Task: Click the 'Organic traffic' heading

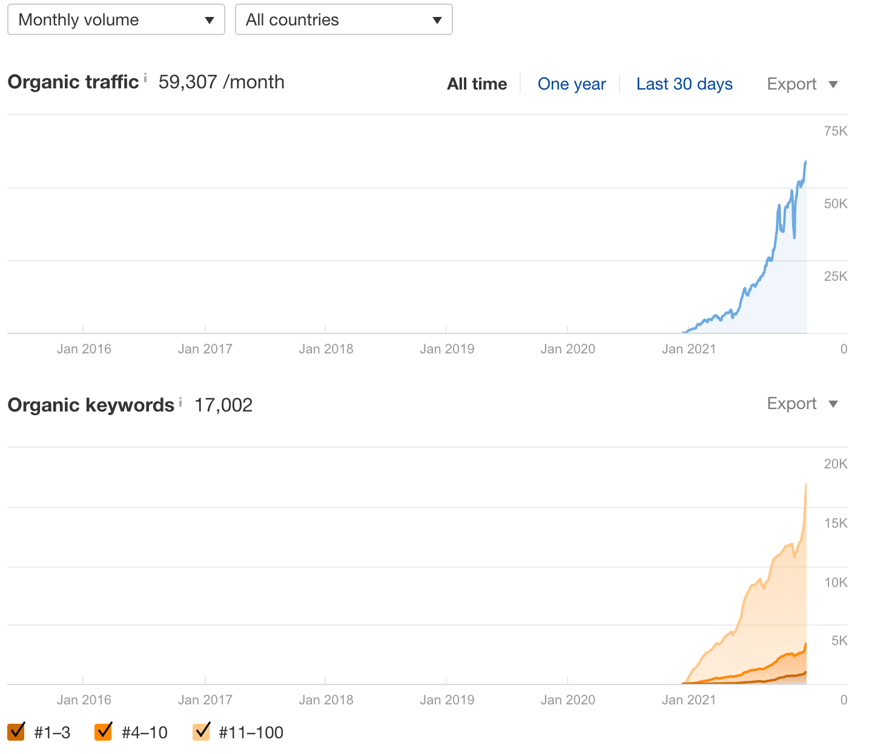Action: click(x=73, y=82)
